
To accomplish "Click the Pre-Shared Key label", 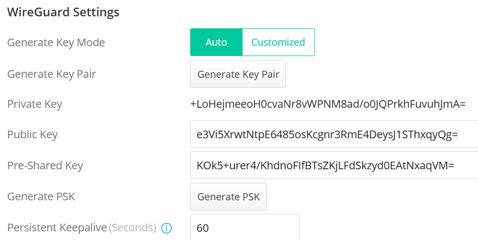I will (45, 165).
